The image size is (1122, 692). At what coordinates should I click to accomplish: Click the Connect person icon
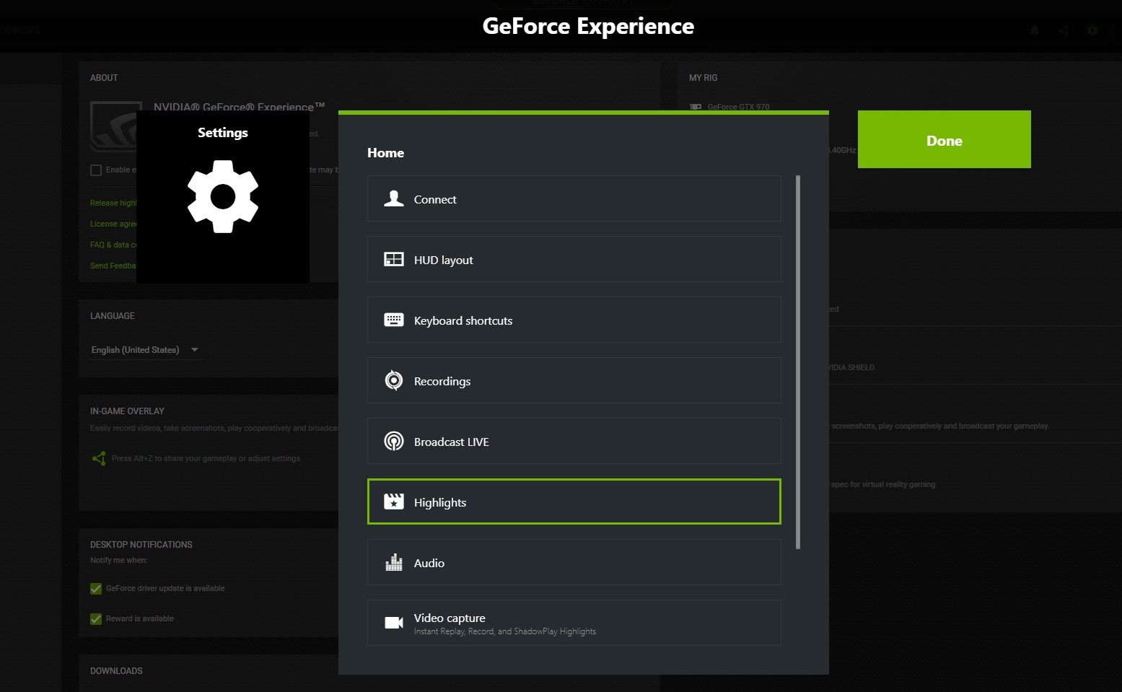[393, 198]
